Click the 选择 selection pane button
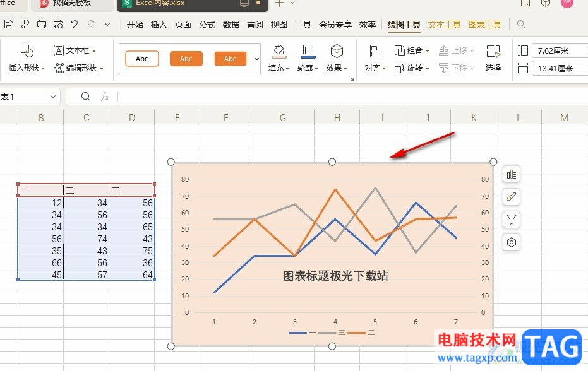588x371 pixels. [x=493, y=58]
